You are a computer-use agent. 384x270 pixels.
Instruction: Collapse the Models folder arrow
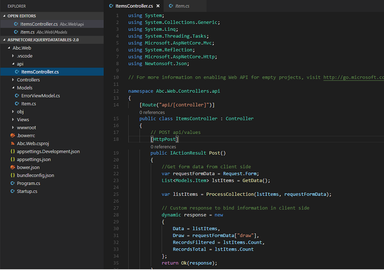pyautogui.click(x=13, y=88)
